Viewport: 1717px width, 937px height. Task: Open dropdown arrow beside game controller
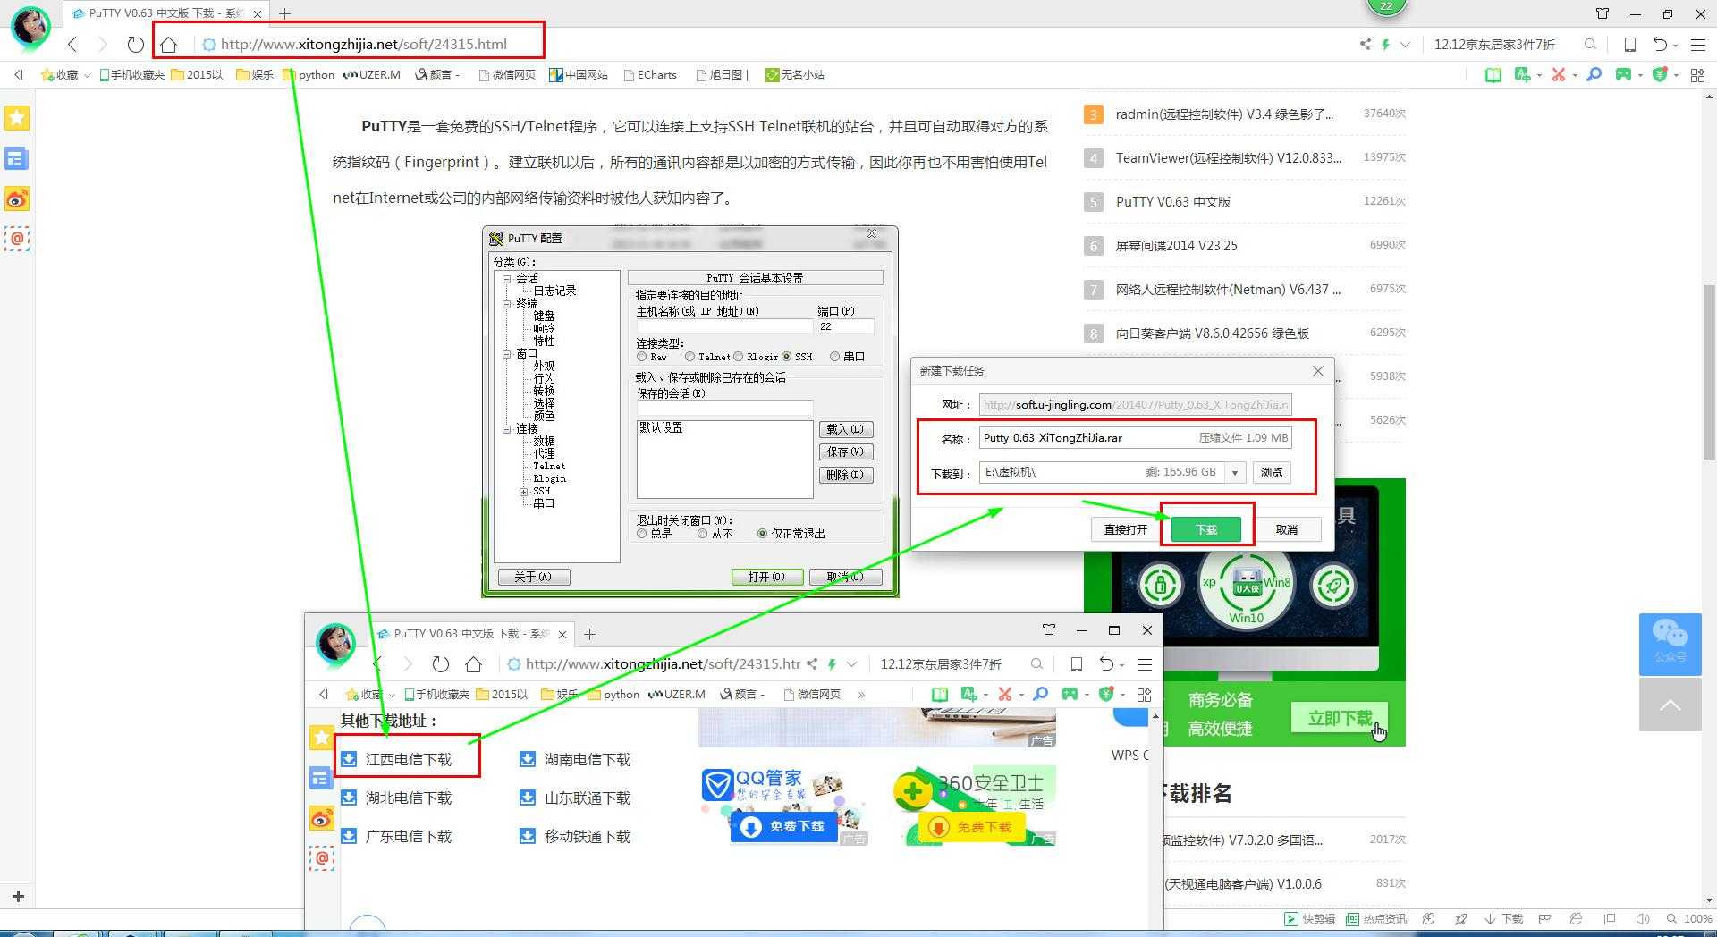click(1640, 76)
